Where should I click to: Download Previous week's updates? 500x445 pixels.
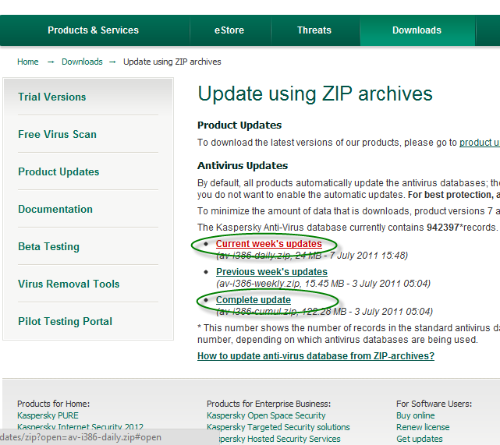[x=271, y=272]
